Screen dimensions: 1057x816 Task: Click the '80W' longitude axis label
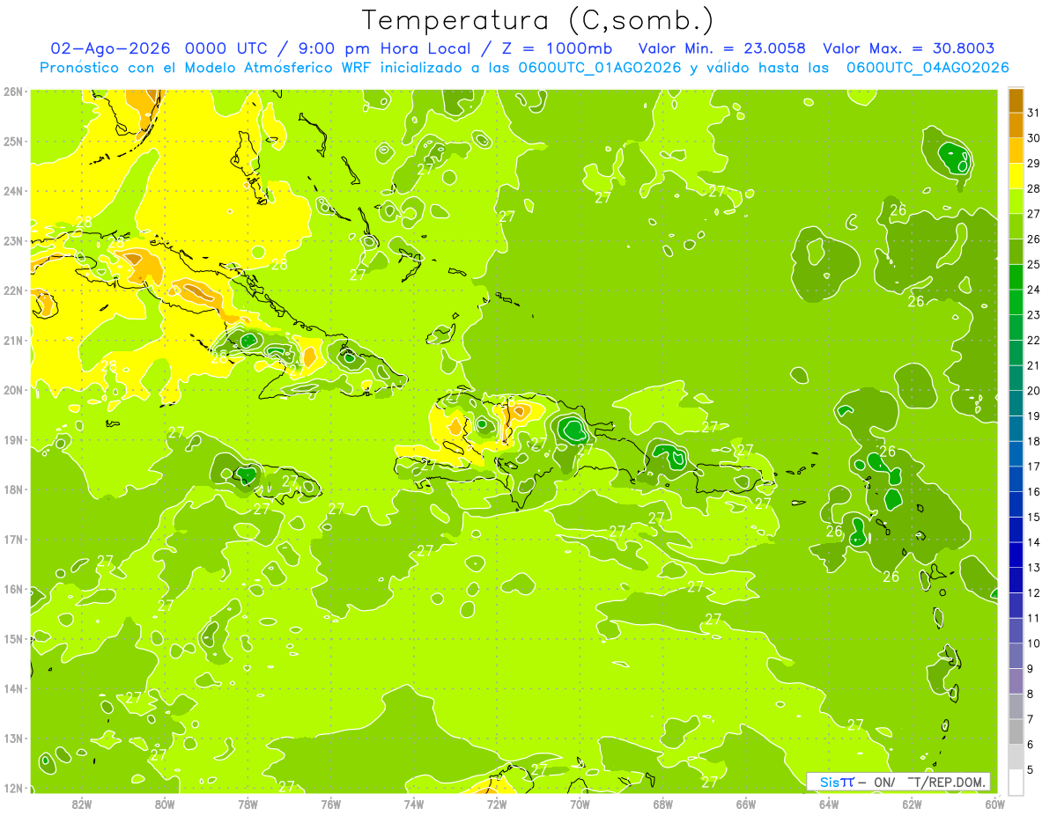point(165,804)
